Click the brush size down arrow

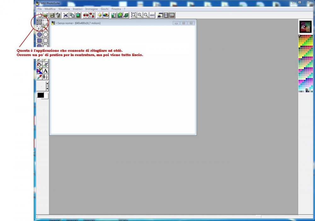point(47,89)
